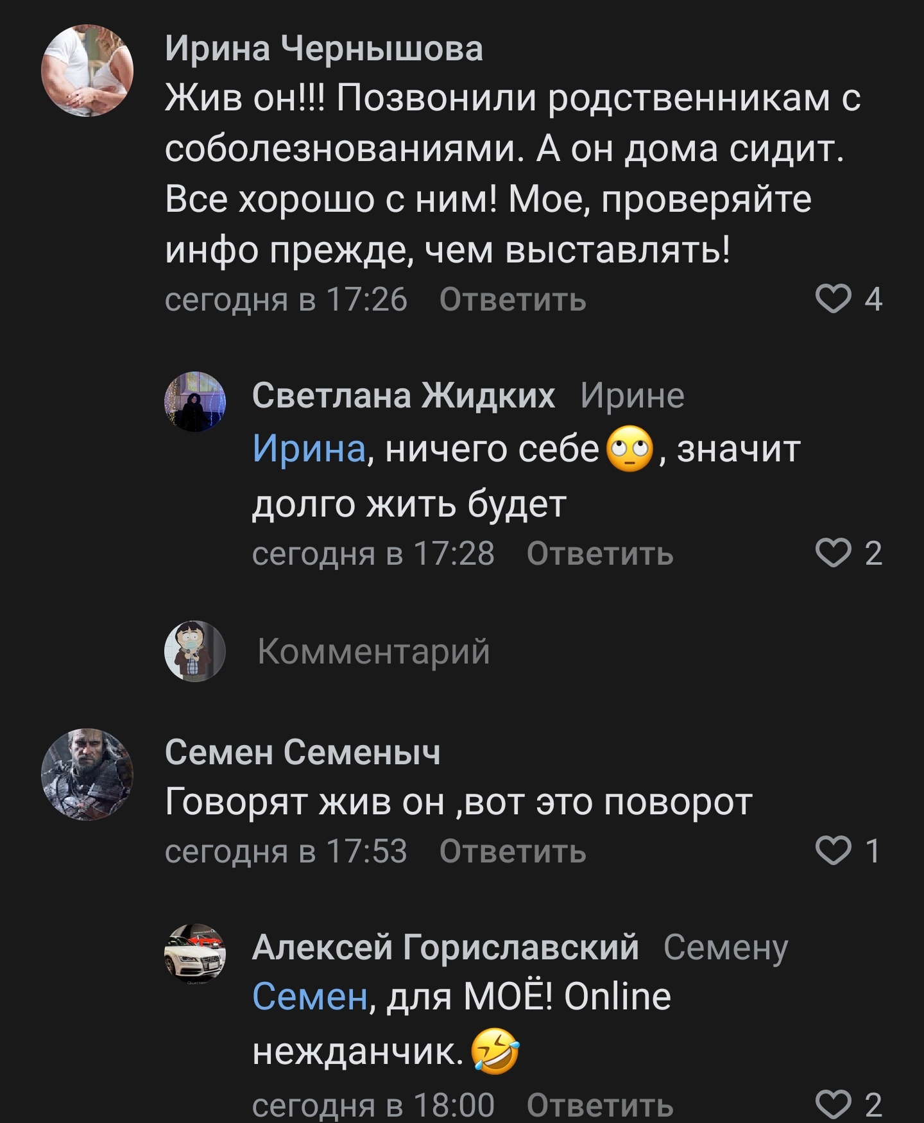
Task: Like Ирина Чернышова's comment with heart icon
Action: [833, 299]
